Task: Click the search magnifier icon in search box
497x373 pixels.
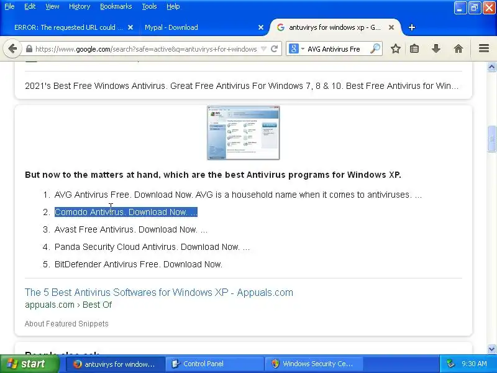Action: [375, 49]
